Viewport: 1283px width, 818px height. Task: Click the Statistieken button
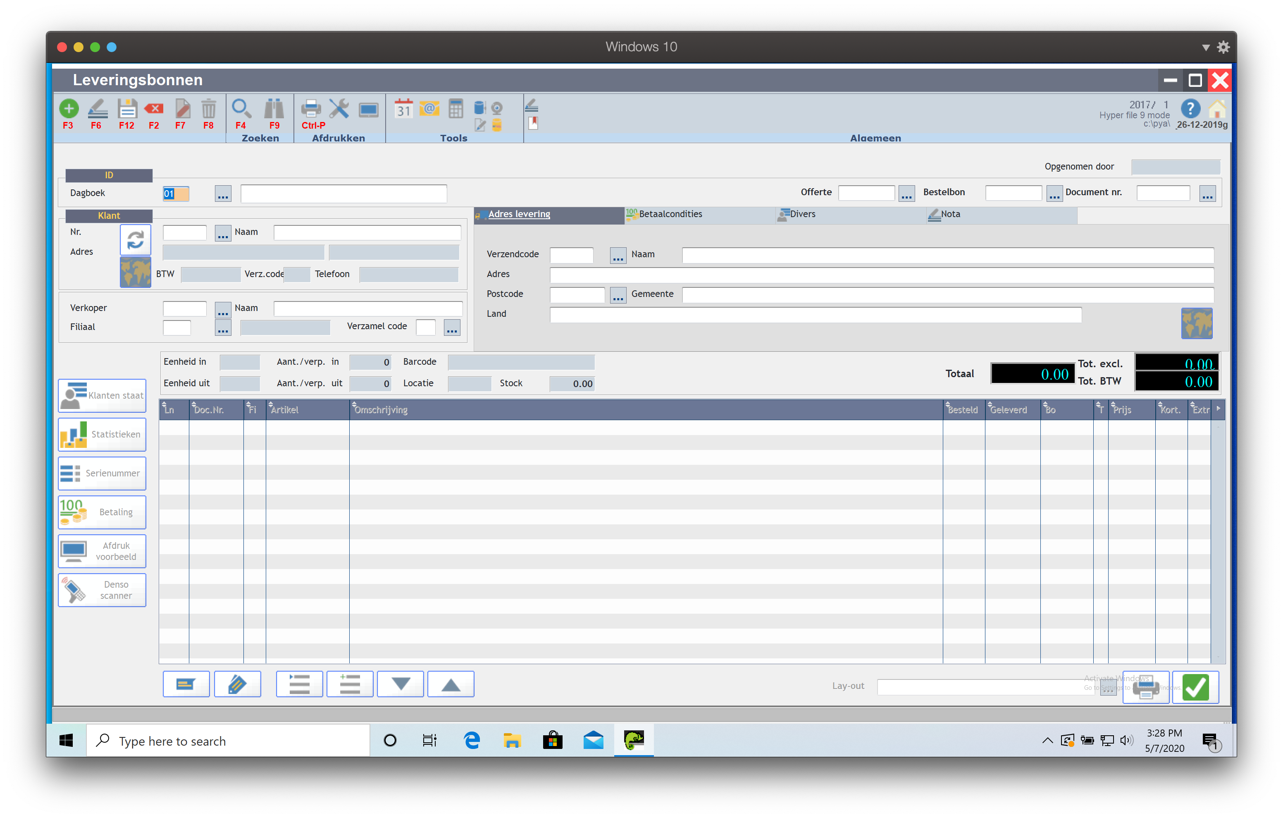point(102,435)
